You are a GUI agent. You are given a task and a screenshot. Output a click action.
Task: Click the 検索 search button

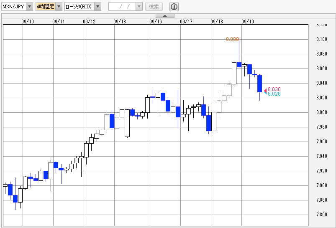(x=154, y=7)
